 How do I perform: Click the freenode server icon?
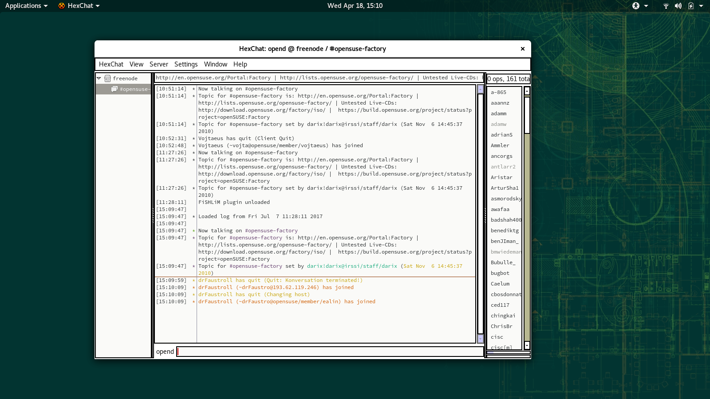point(107,78)
